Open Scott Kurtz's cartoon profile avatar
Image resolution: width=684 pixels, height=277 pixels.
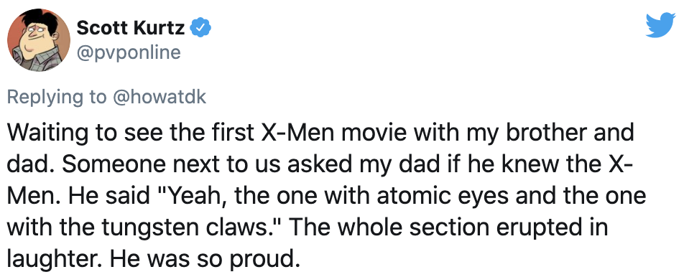coord(39,39)
